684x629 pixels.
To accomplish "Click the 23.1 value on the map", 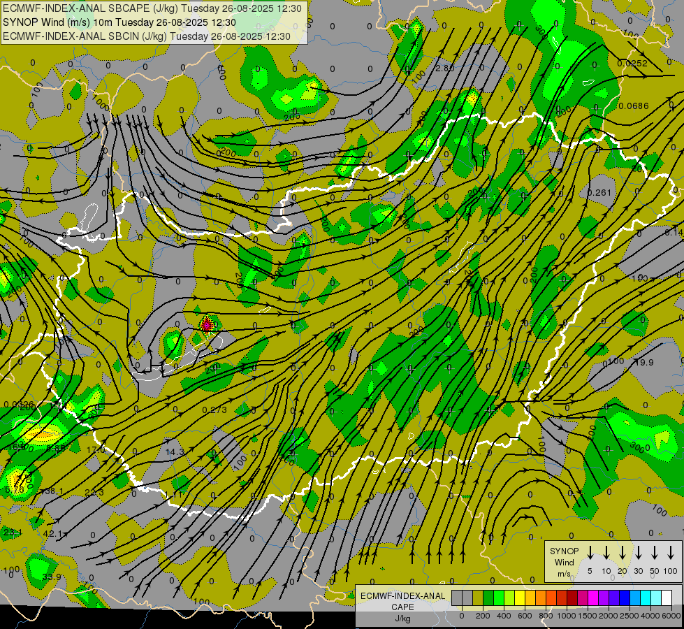I will tap(13, 533).
